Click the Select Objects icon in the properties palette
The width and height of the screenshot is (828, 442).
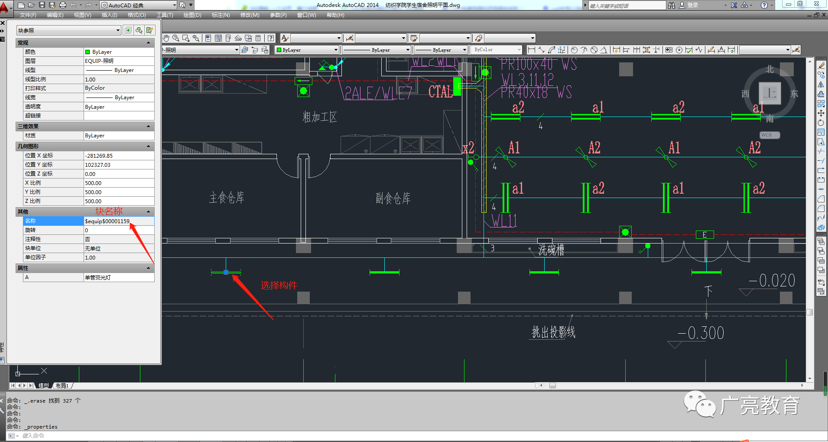coord(139,30)
